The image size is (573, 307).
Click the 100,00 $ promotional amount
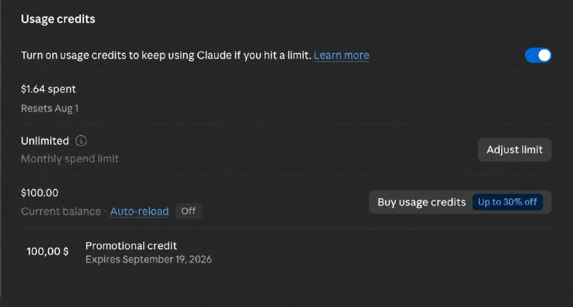coord(47,251)
